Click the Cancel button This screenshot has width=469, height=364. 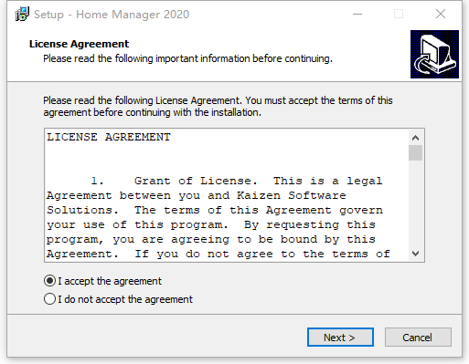point(418,338)
